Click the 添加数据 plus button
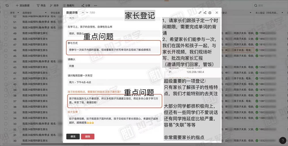 tap(22, 5)
